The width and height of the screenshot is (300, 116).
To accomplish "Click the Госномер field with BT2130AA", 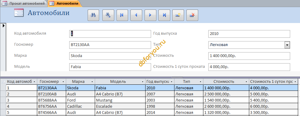I will (110, 45).
